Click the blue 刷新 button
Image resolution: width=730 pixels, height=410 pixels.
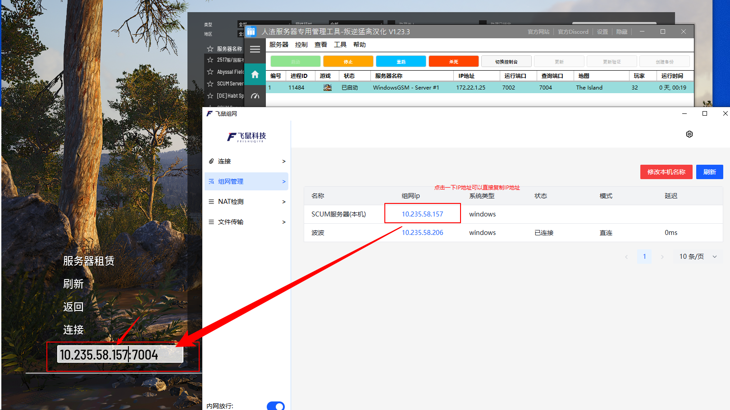click(709, 172)
